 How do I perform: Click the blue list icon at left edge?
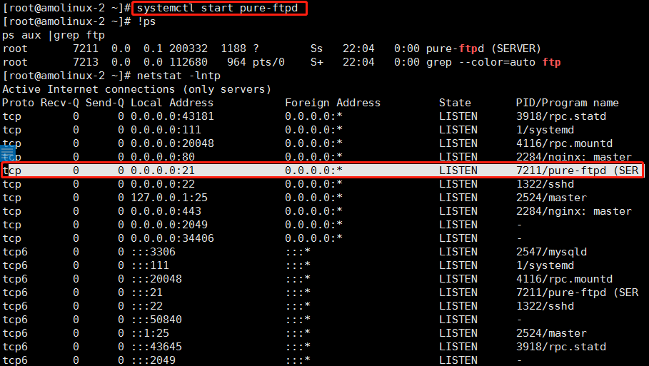pyautogui.click(x=7, y=153)
